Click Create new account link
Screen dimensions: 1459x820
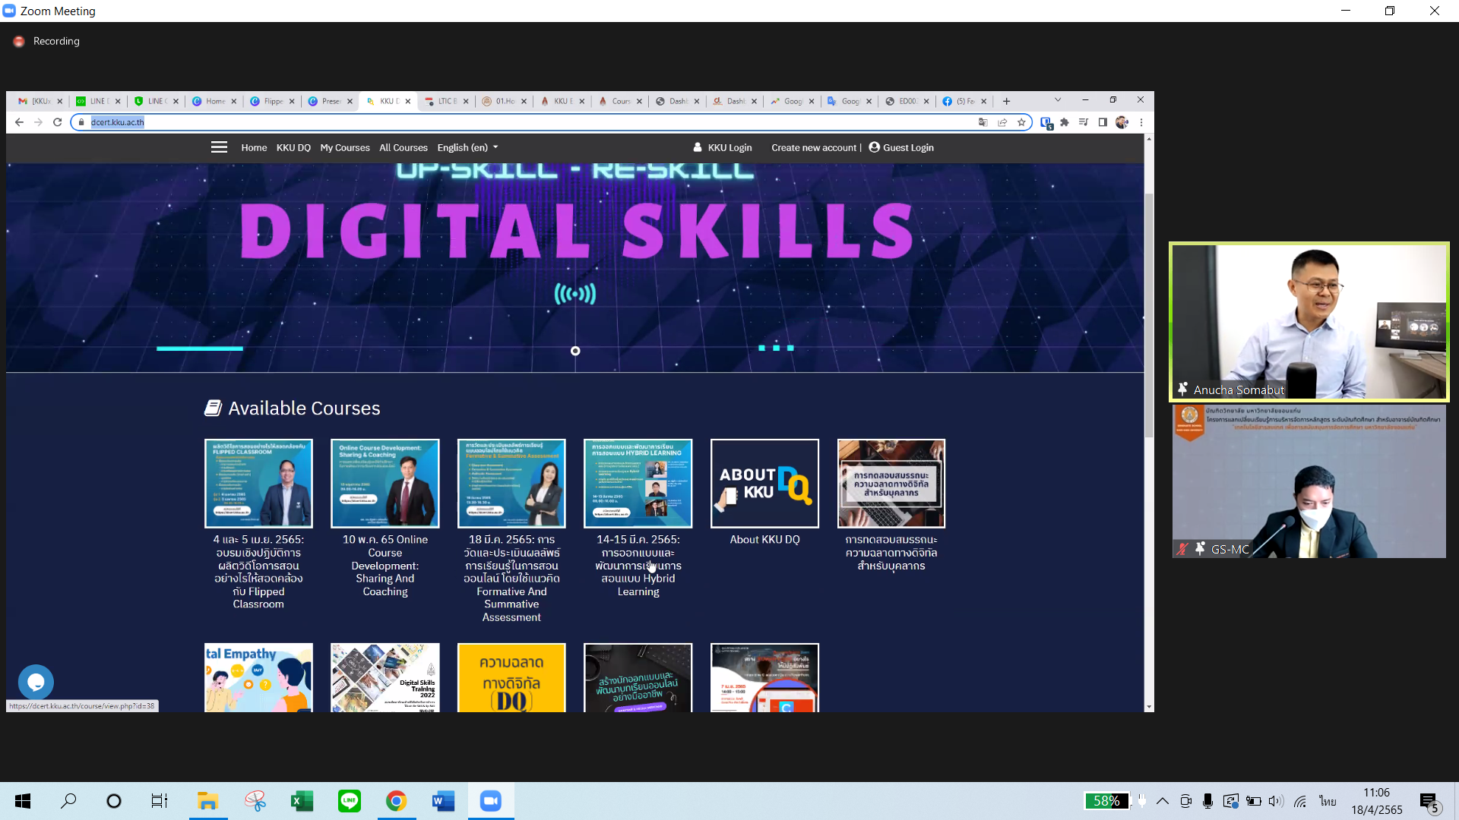point(814,147)
